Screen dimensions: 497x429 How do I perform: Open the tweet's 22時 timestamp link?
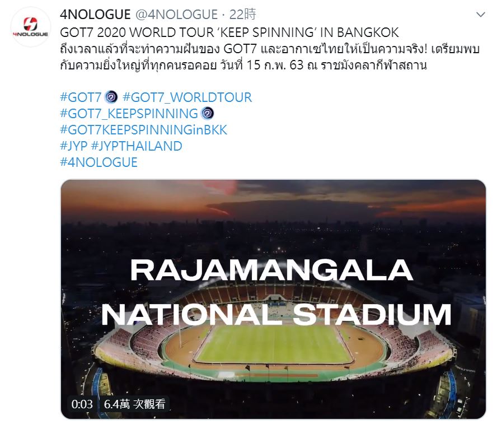click(243, 15)
